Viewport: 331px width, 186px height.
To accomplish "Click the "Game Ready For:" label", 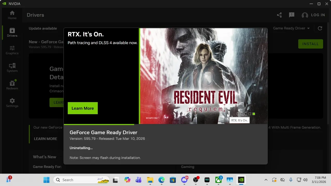I will pyautogui.click(x=47, y=167).
